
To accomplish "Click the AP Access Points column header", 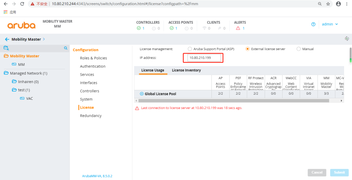I will (x=220, y=83).
